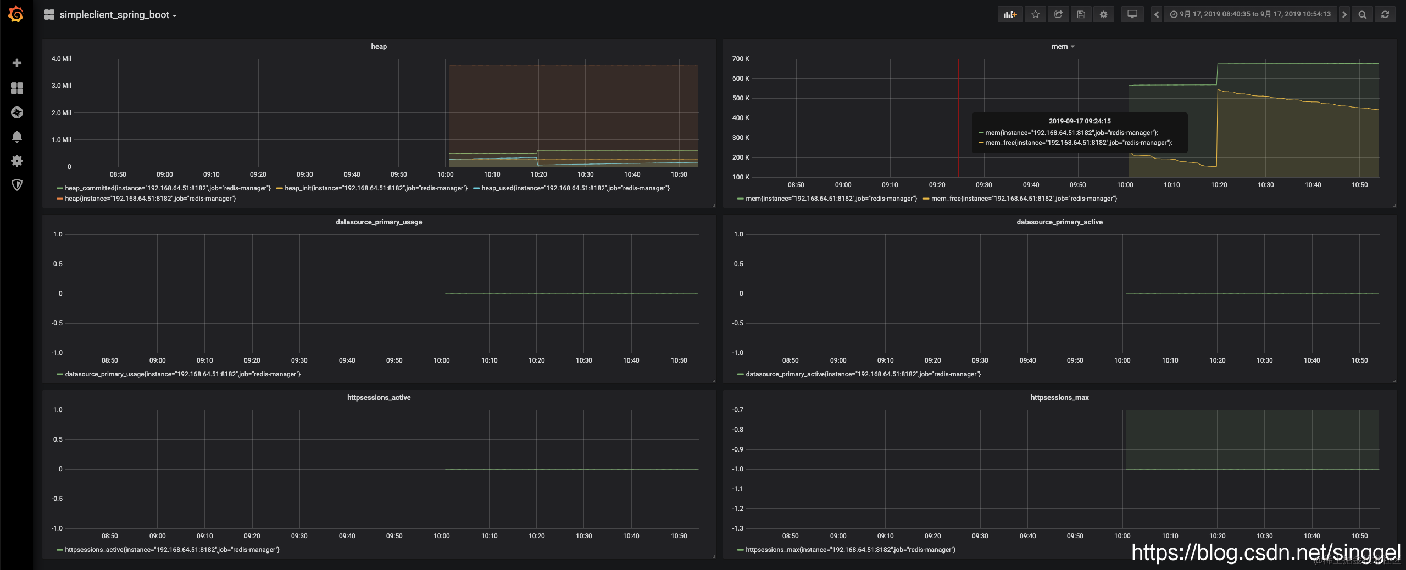Shift time range forward with right arrow
Viewport: 1406px width, 570px height.
[1344, 15]
